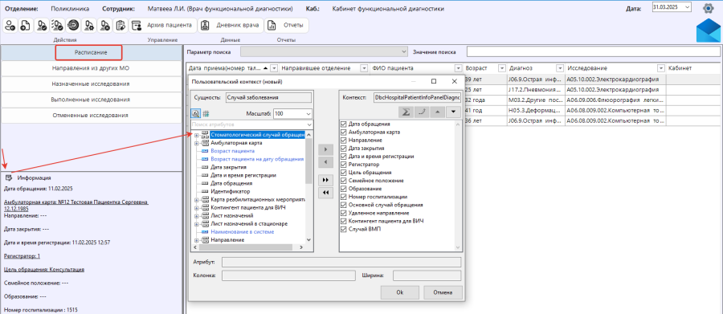Open the Информация panel icon

(x=8, y=177)
